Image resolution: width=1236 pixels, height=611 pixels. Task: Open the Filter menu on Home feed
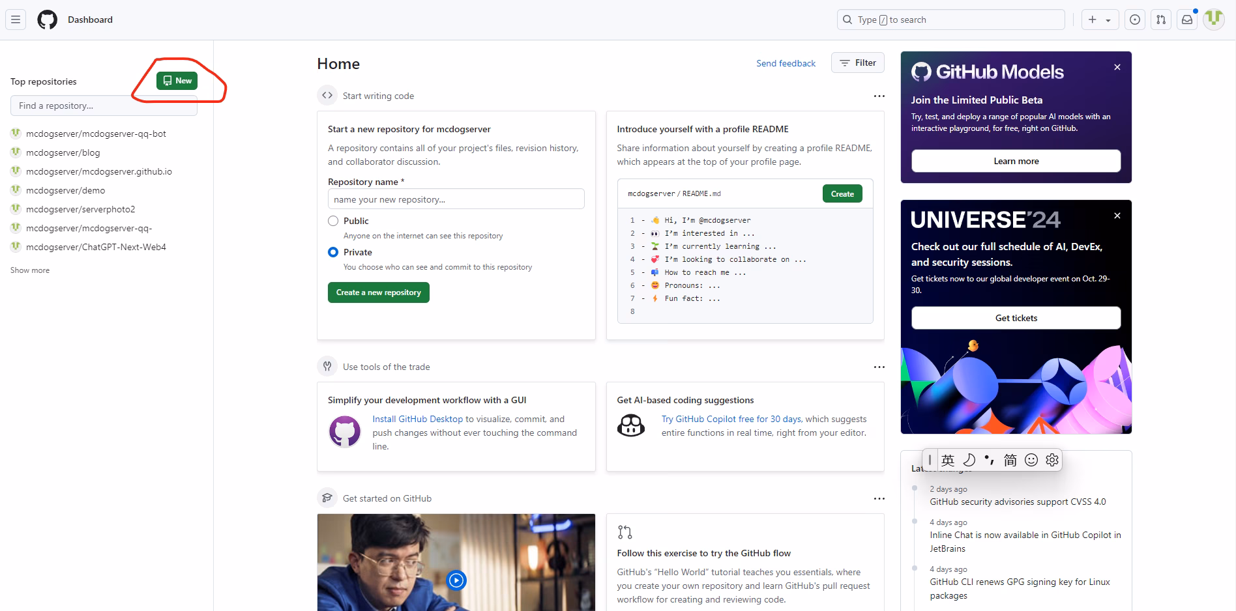coord(857,63)
